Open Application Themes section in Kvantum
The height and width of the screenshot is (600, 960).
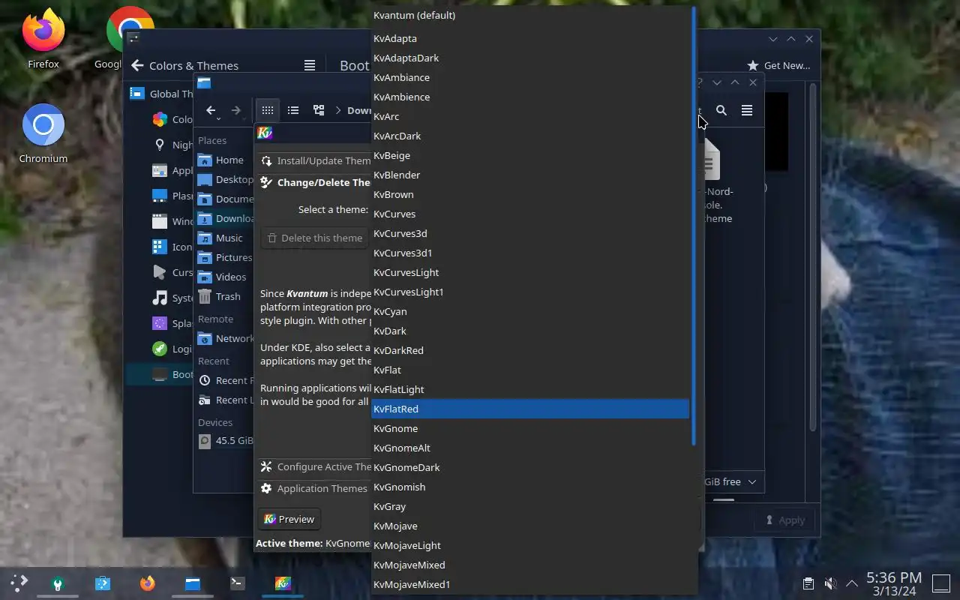tap(314, 488)
